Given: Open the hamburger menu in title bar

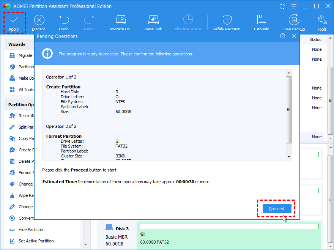Looking at the screenshot, I should click(x=294, y=6).
